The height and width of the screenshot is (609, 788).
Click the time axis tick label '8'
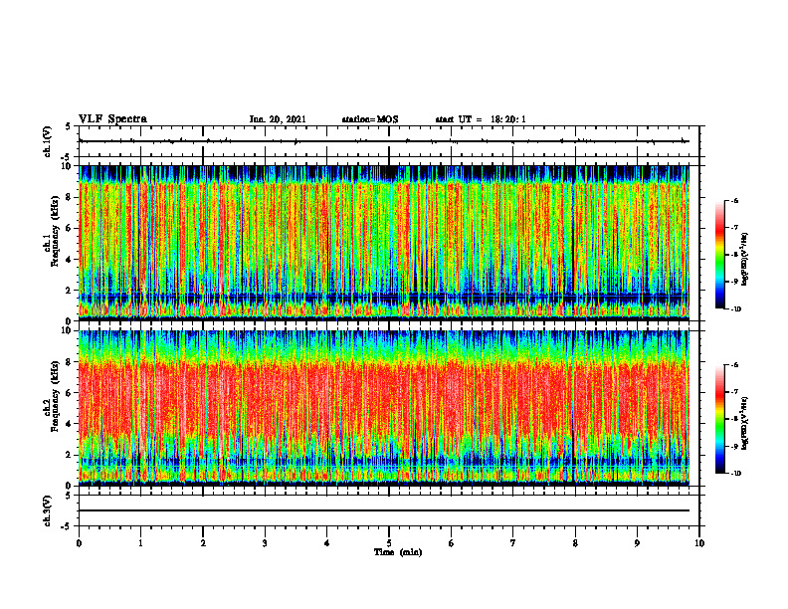[575, 543]
